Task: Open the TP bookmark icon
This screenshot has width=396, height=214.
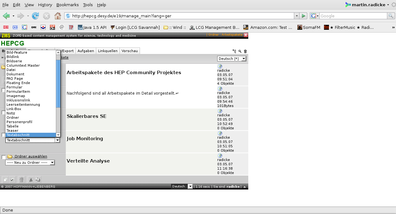Action: click(x=71, y=27)
